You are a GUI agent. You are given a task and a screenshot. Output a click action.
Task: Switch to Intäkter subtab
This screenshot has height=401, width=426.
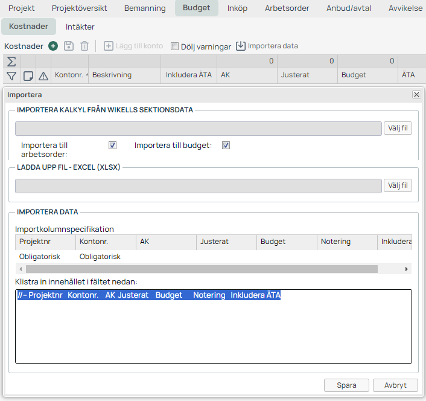tap(80, 27)
